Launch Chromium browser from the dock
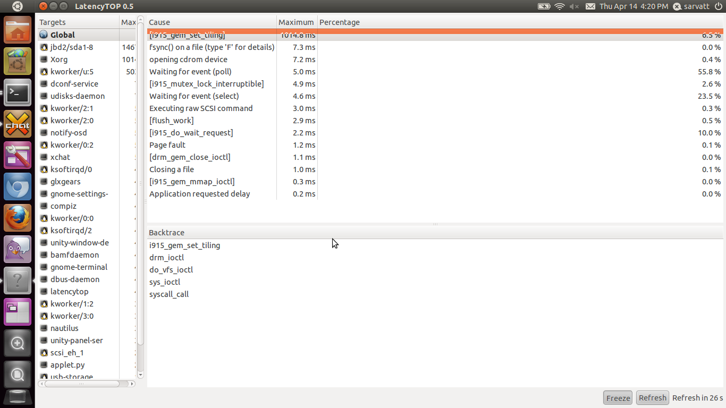726x408 pixels. coord(18,187)
